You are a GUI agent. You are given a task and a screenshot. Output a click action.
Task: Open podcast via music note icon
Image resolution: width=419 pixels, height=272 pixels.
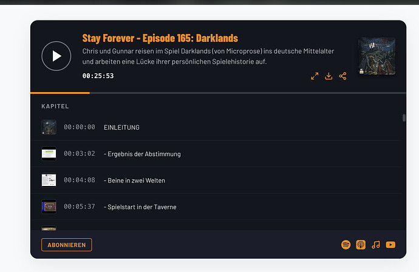tap(376, 245)
